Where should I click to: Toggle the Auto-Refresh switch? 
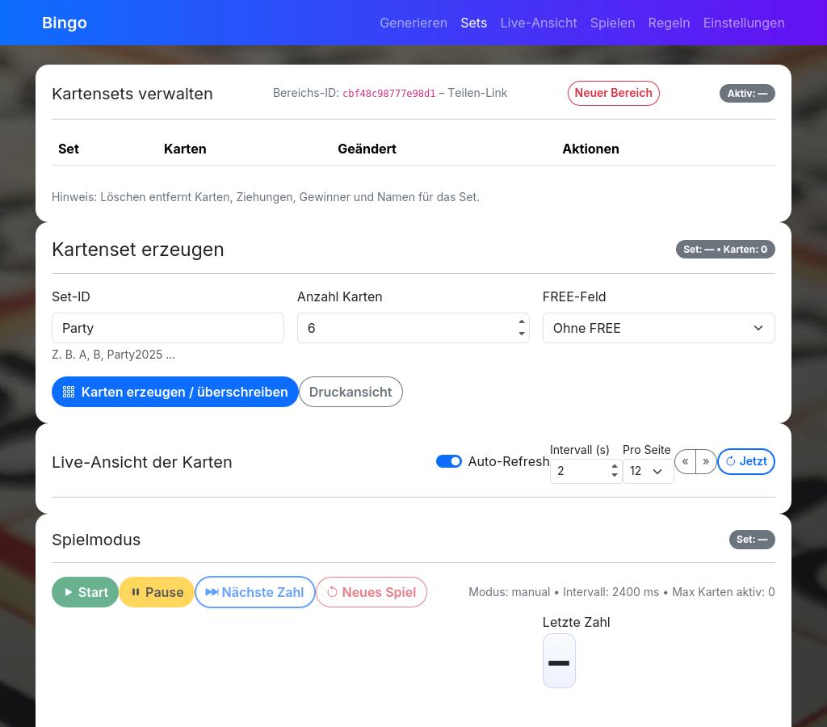pyautogui.click(x=449, y=461)
